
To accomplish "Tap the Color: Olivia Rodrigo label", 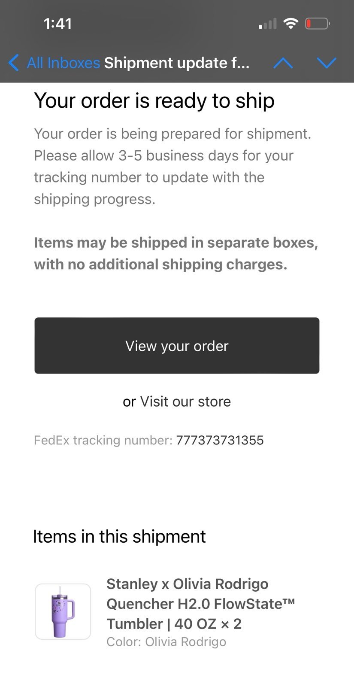I will coord(166,641).
